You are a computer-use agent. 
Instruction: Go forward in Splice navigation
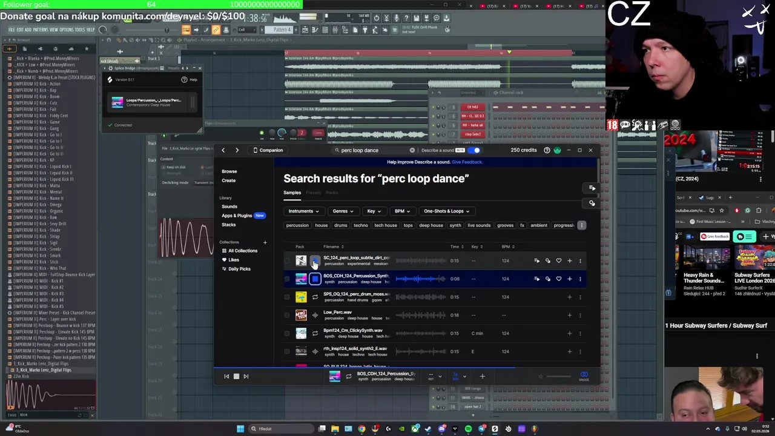[237, 150]
